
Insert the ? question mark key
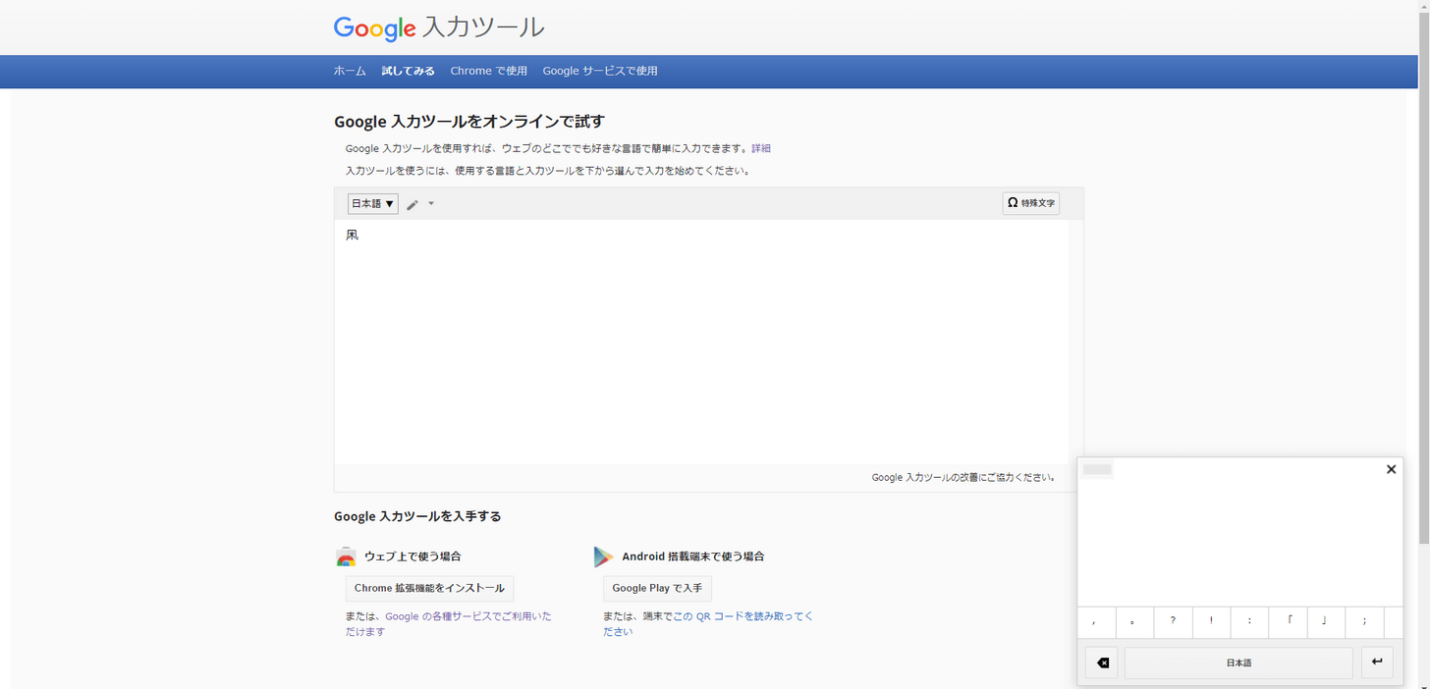pos(1173,622)
